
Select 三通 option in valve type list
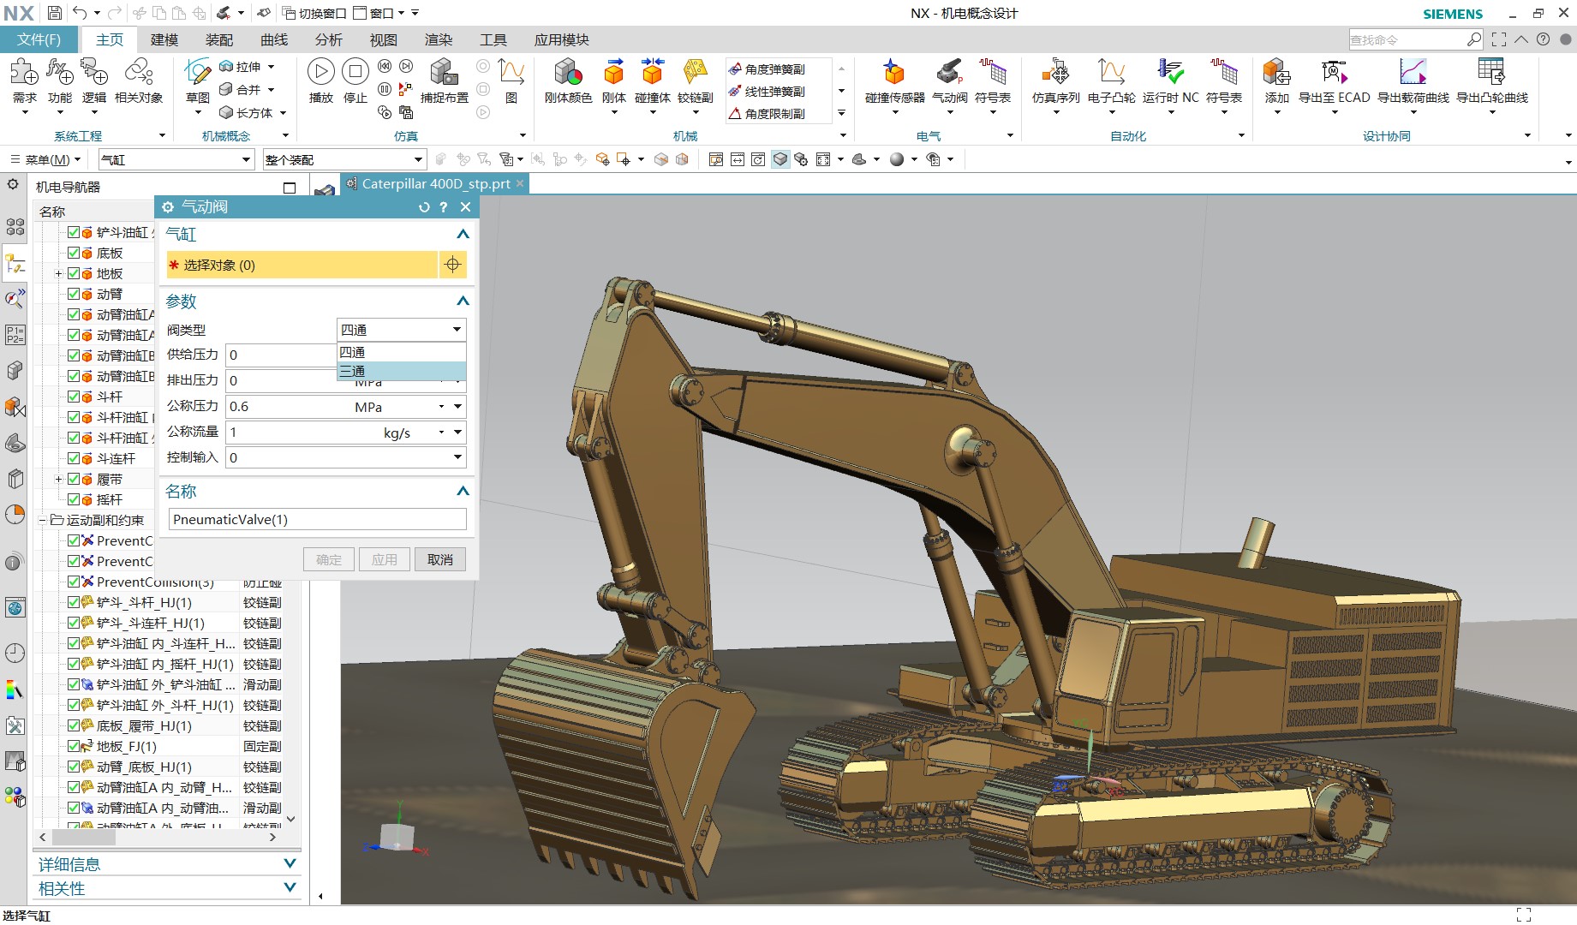pos(402,371)
